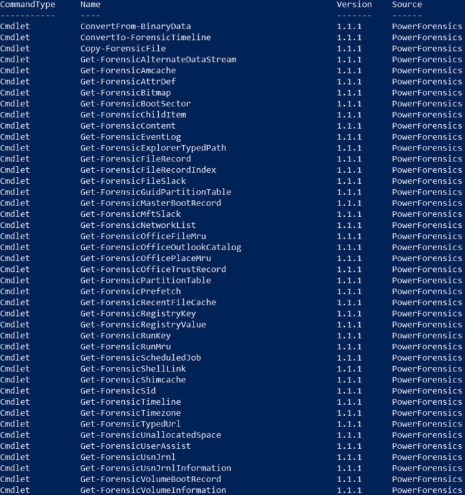Select Get-ForensicPartitionTable text

click(x=145, y=281)
